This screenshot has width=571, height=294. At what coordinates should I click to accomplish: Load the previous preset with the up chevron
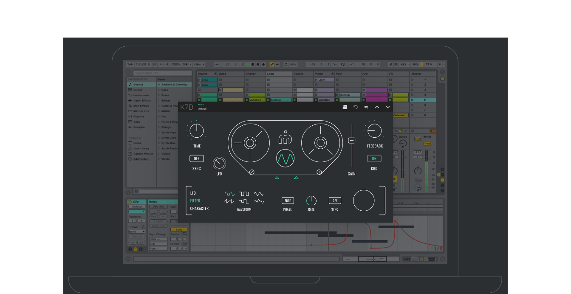click(377, 107)
